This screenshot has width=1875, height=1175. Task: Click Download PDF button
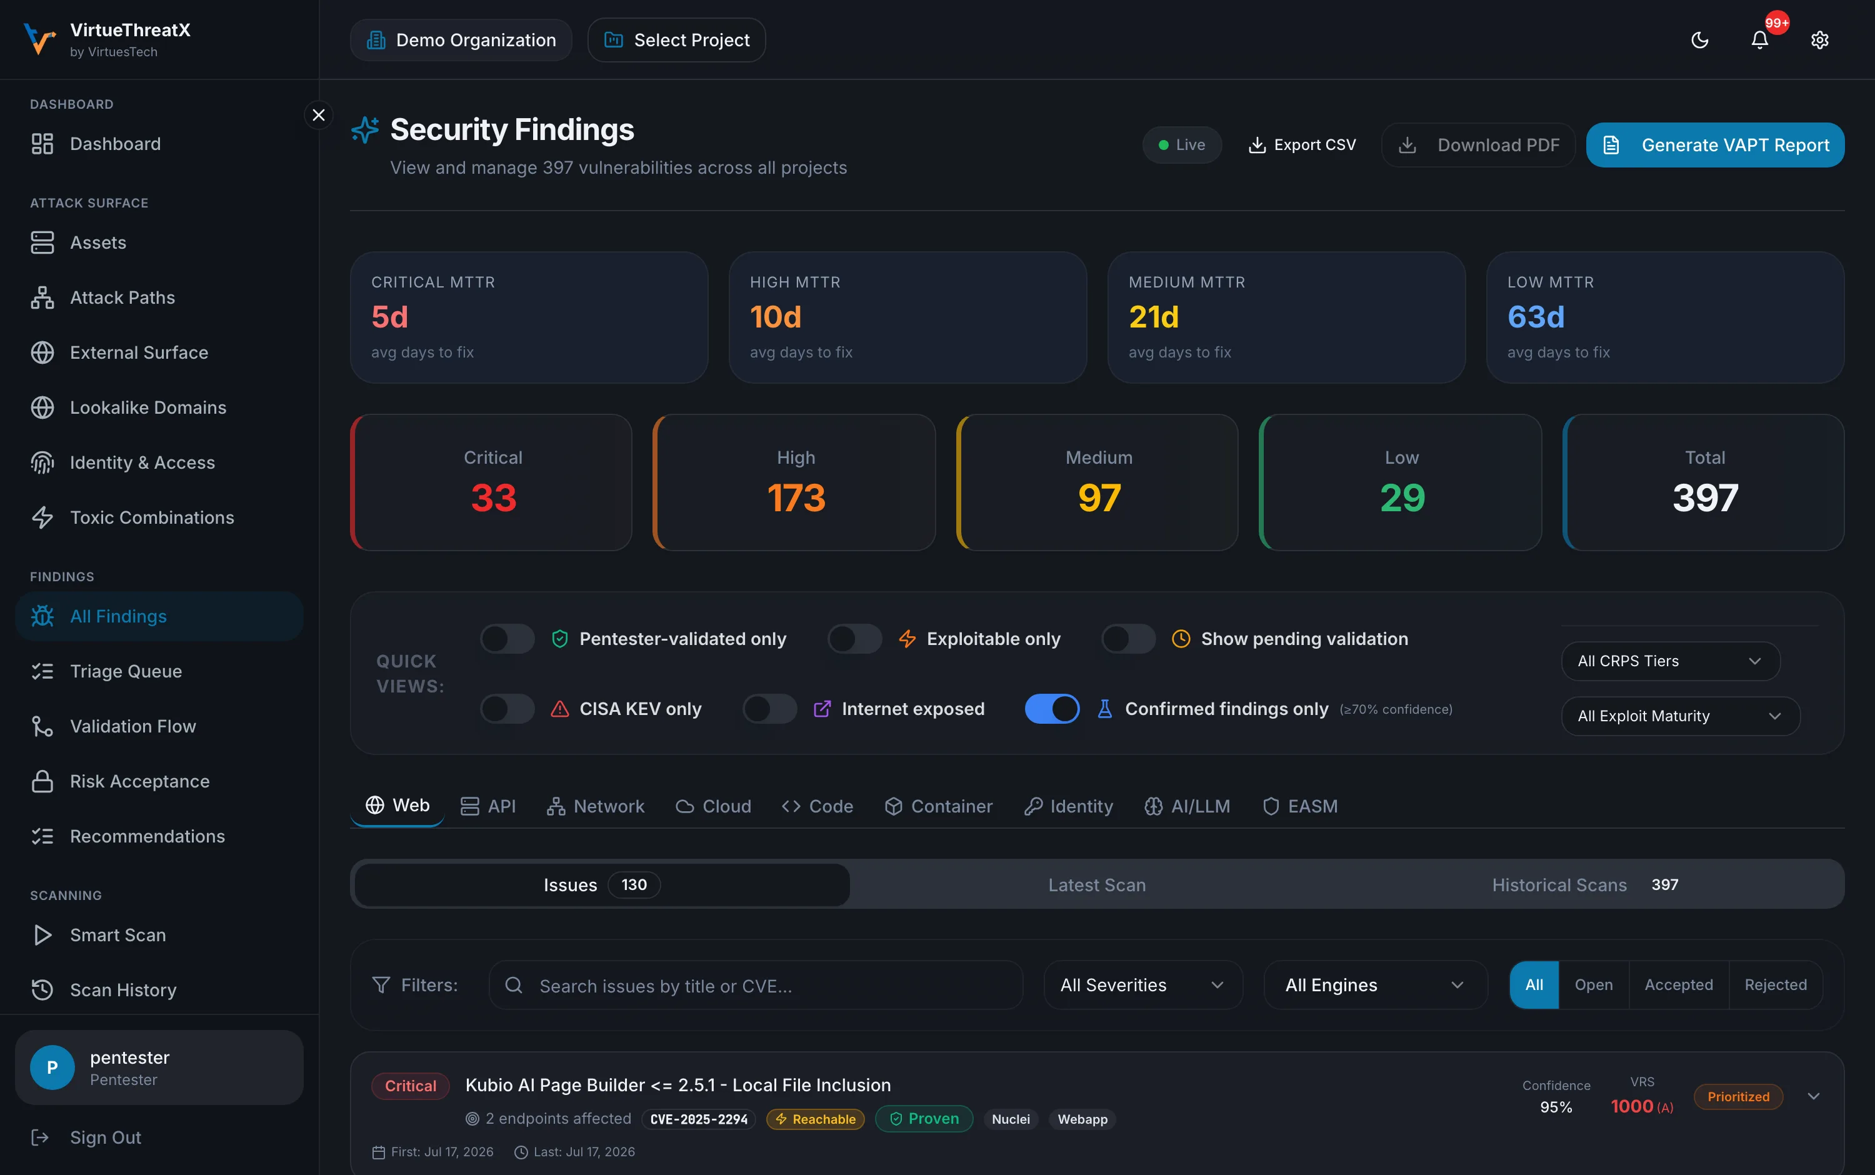pyautogui.click(x=1478, y=146)
